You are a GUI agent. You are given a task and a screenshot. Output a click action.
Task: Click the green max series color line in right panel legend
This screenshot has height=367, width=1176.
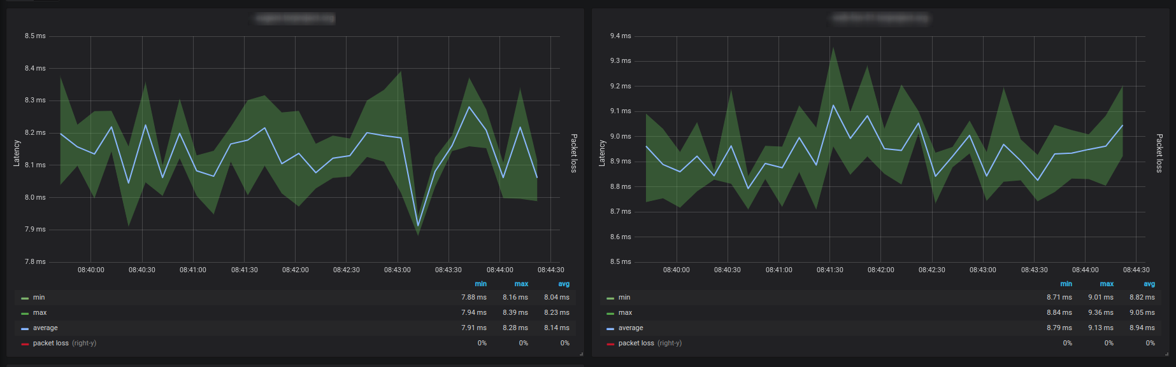click(610, 313)
